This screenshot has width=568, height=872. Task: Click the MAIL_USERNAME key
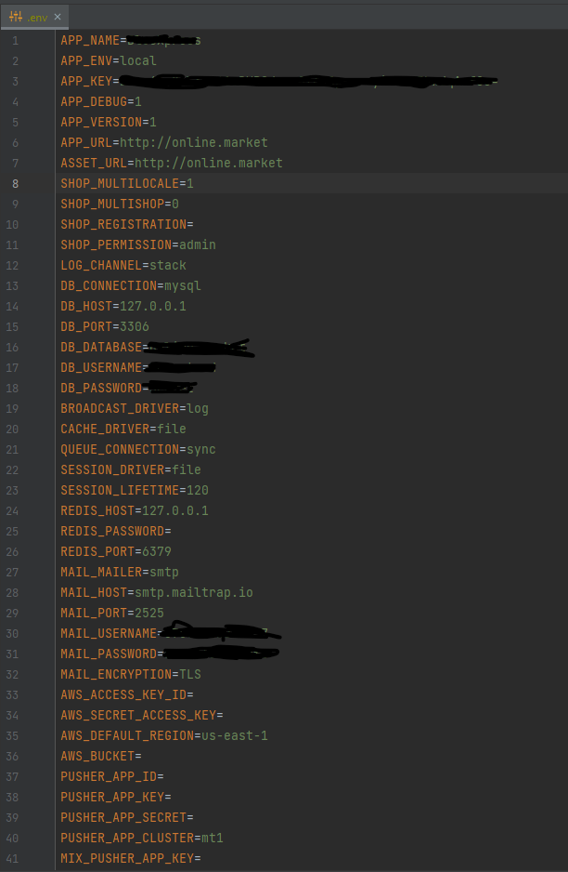[x=109, y=633]
